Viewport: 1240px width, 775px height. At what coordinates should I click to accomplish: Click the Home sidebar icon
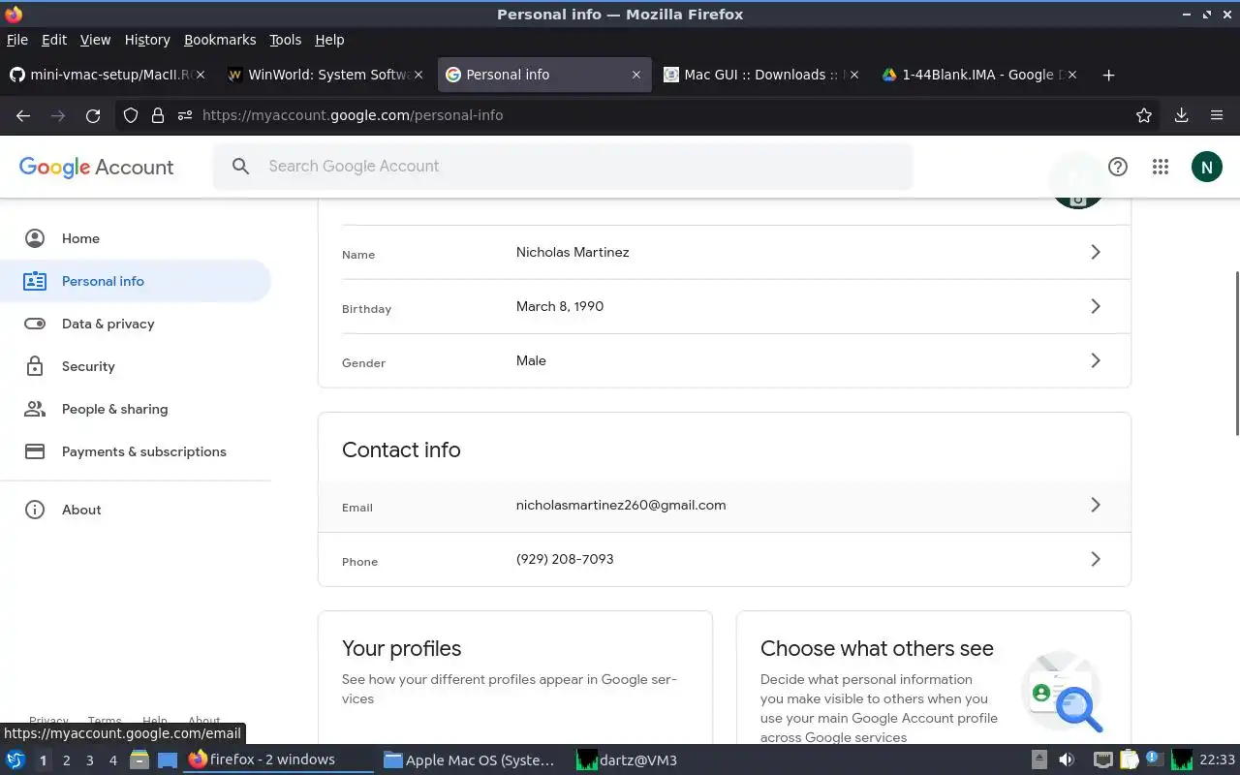[35, 238]
